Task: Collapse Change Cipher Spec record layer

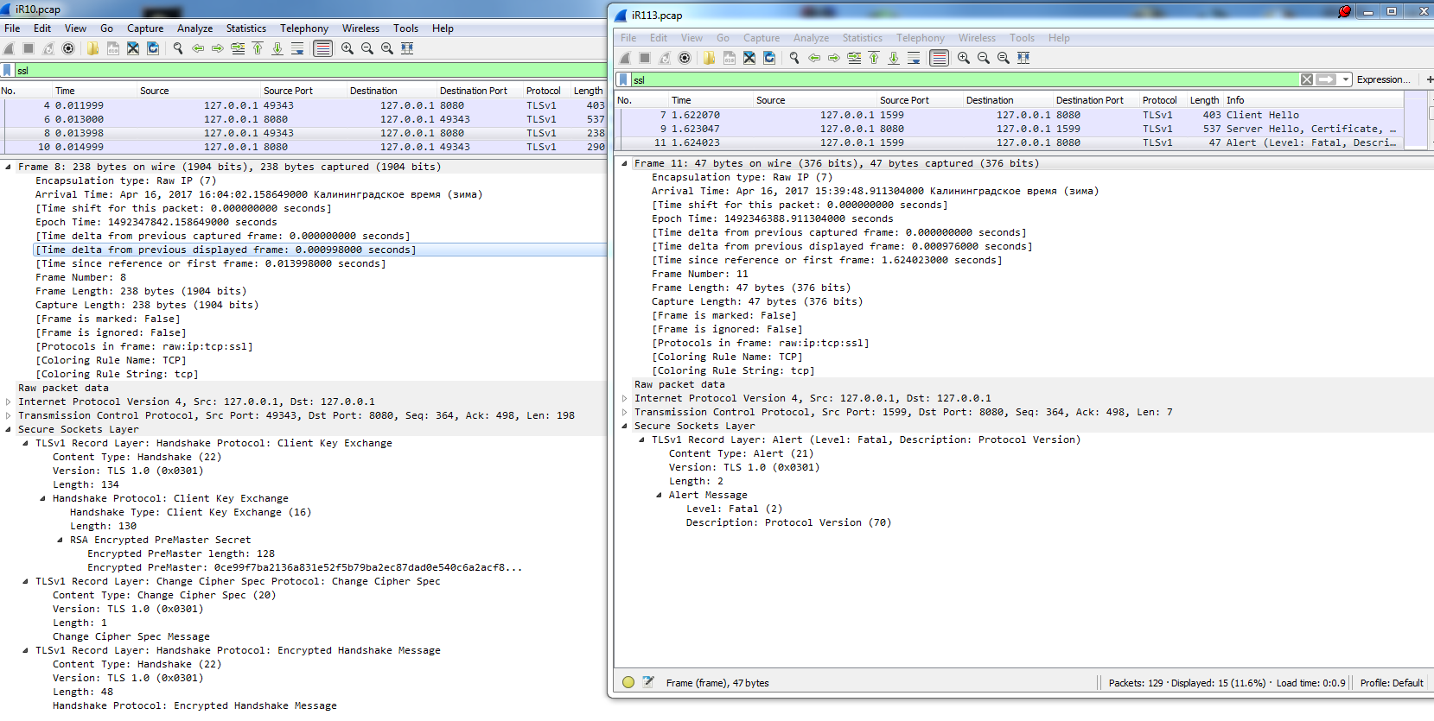Action: coord(25,581)
